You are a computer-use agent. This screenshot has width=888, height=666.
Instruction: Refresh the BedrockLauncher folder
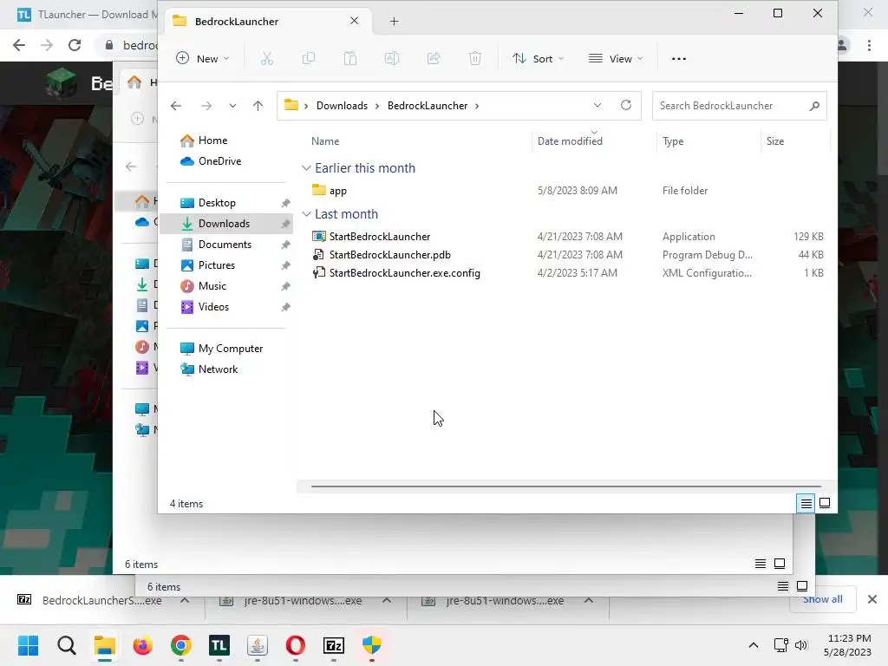626,105
